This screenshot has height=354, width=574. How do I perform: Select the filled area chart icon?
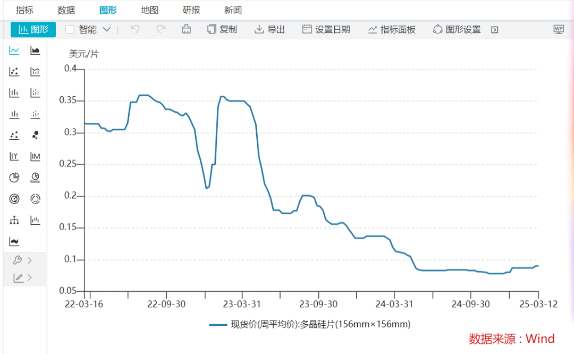pos(35,50)
